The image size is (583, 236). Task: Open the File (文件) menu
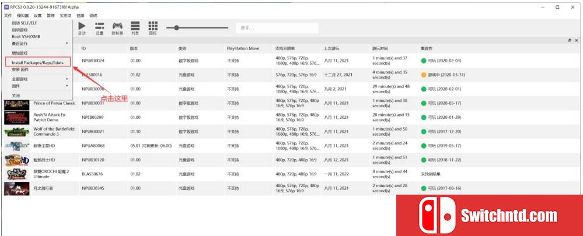(8, 16)
